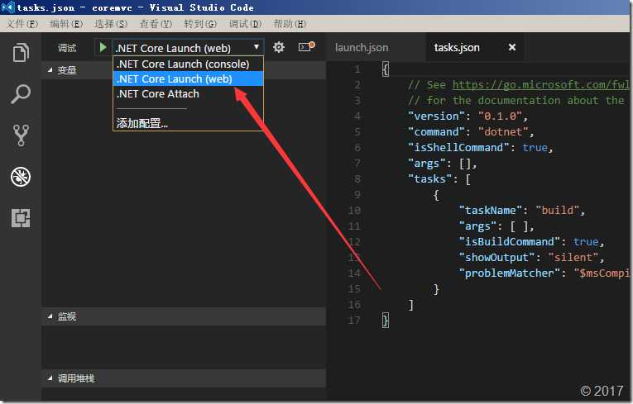The width and height of the screenshot is (633, 404).
Task: Click the "taskName" key on line 10
Action: [x=490, y=211]
